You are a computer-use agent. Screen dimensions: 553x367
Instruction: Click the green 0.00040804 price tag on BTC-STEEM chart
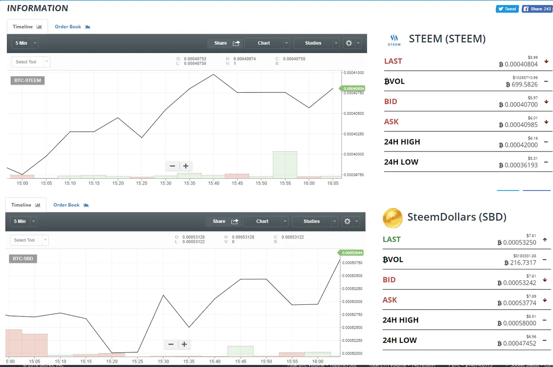pos(353,89)
